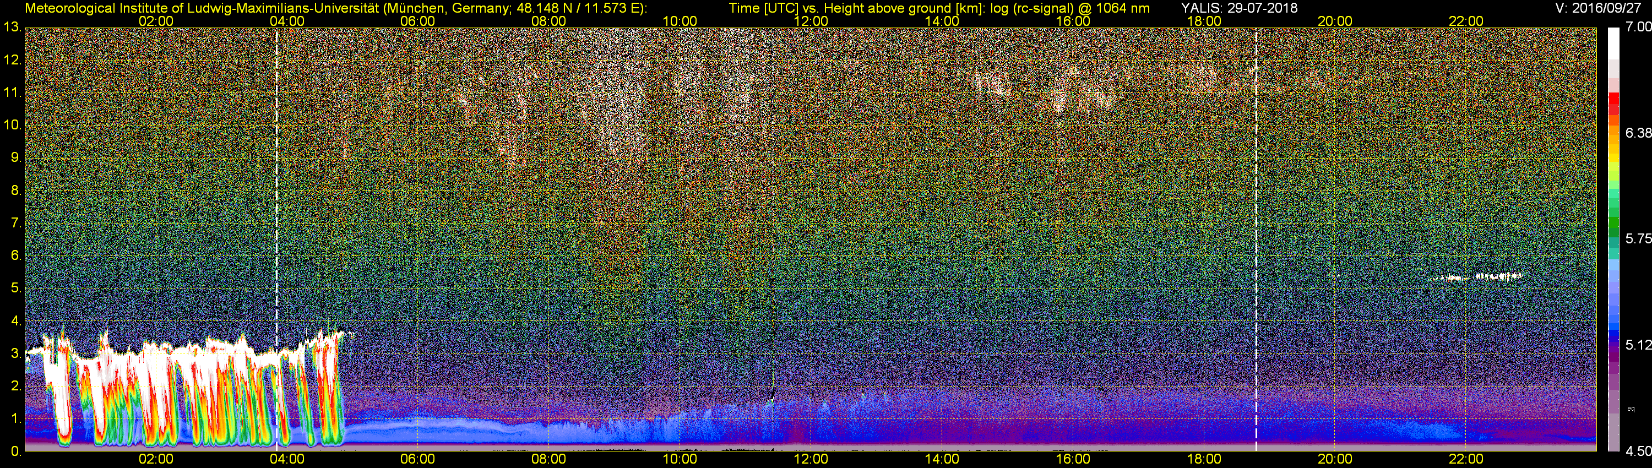Viewport: 1652px width, 468px height.
Task: Click the 18:00 label on the upper time axis
Action: pyautogui.click(x=1204, y=21)
